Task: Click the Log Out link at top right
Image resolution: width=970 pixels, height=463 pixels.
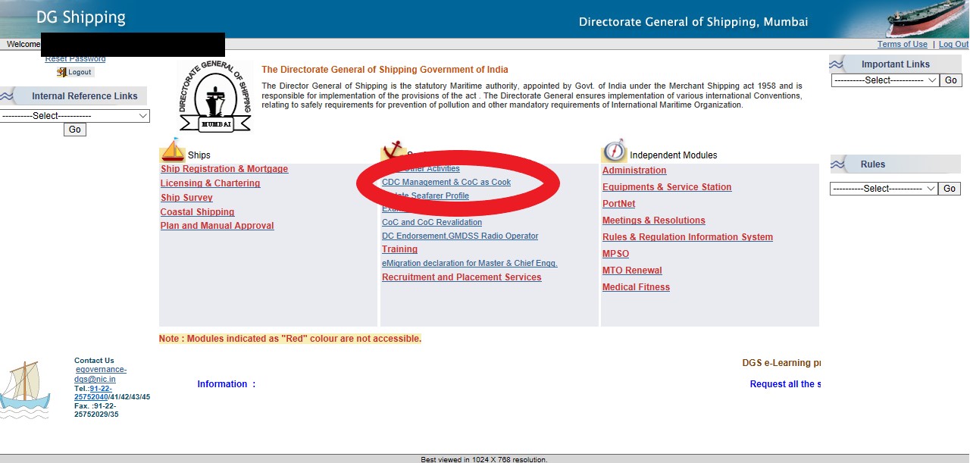Action: 953,45
